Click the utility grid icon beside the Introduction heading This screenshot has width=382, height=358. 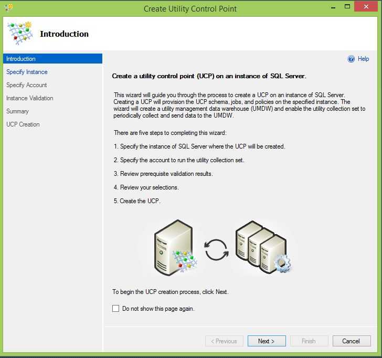pos(20,34)
